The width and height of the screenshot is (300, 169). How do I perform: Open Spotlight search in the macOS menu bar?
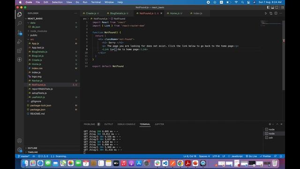(x=242, y=2)
